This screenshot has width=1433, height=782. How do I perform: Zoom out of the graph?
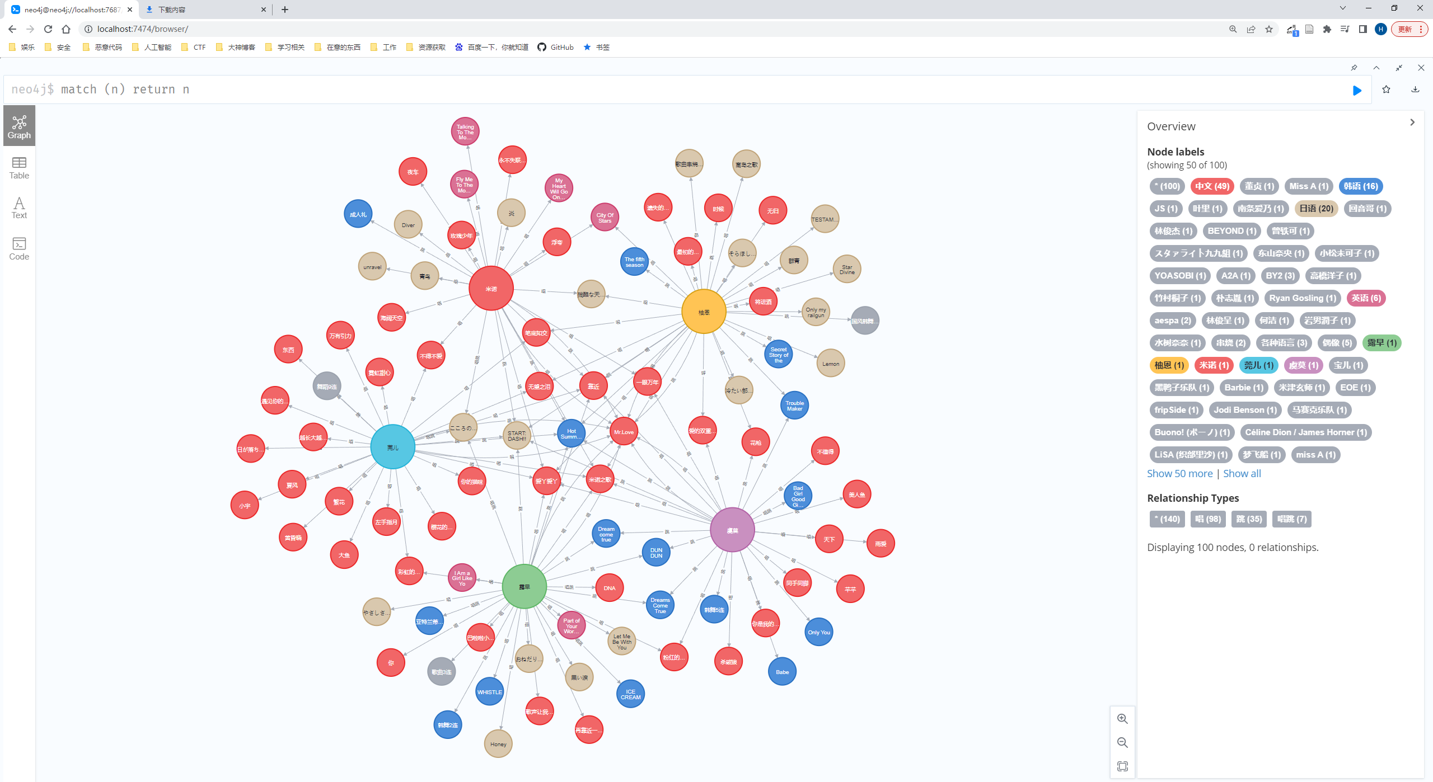(1122, 742)
